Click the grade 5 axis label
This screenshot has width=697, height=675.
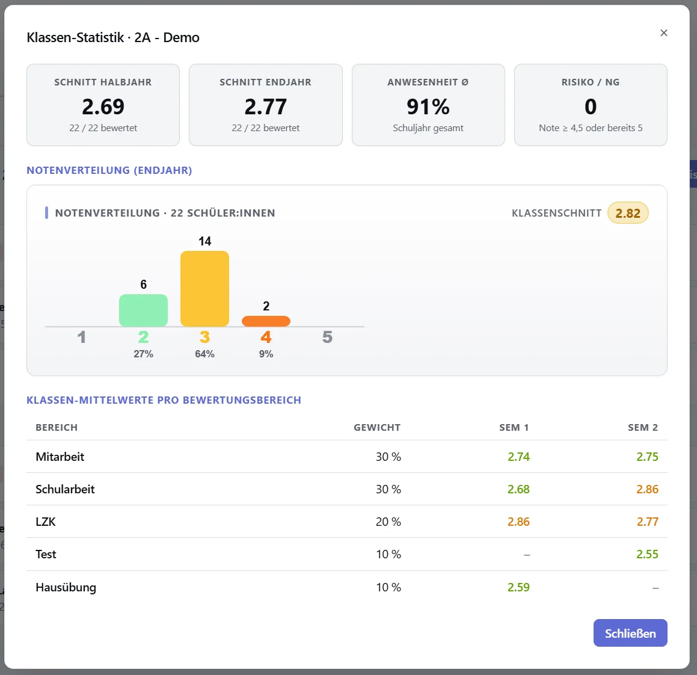(x=327, y=337)
